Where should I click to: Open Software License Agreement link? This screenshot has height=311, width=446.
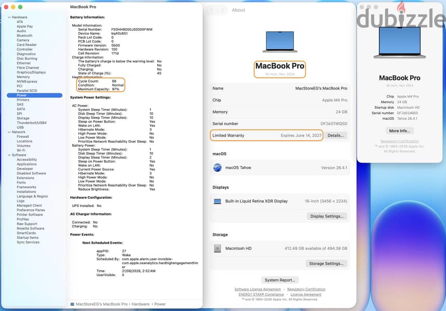pos(258,289)
